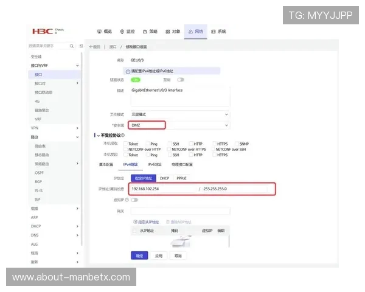Expand the DHCP sidebar group
This screenshot has width=365, height=292.
pos(77,226)
